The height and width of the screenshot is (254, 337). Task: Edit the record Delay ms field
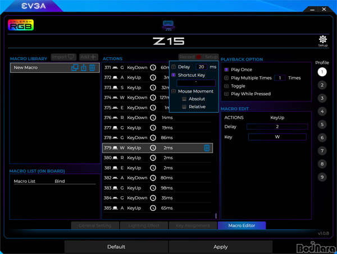pos(202,67)
